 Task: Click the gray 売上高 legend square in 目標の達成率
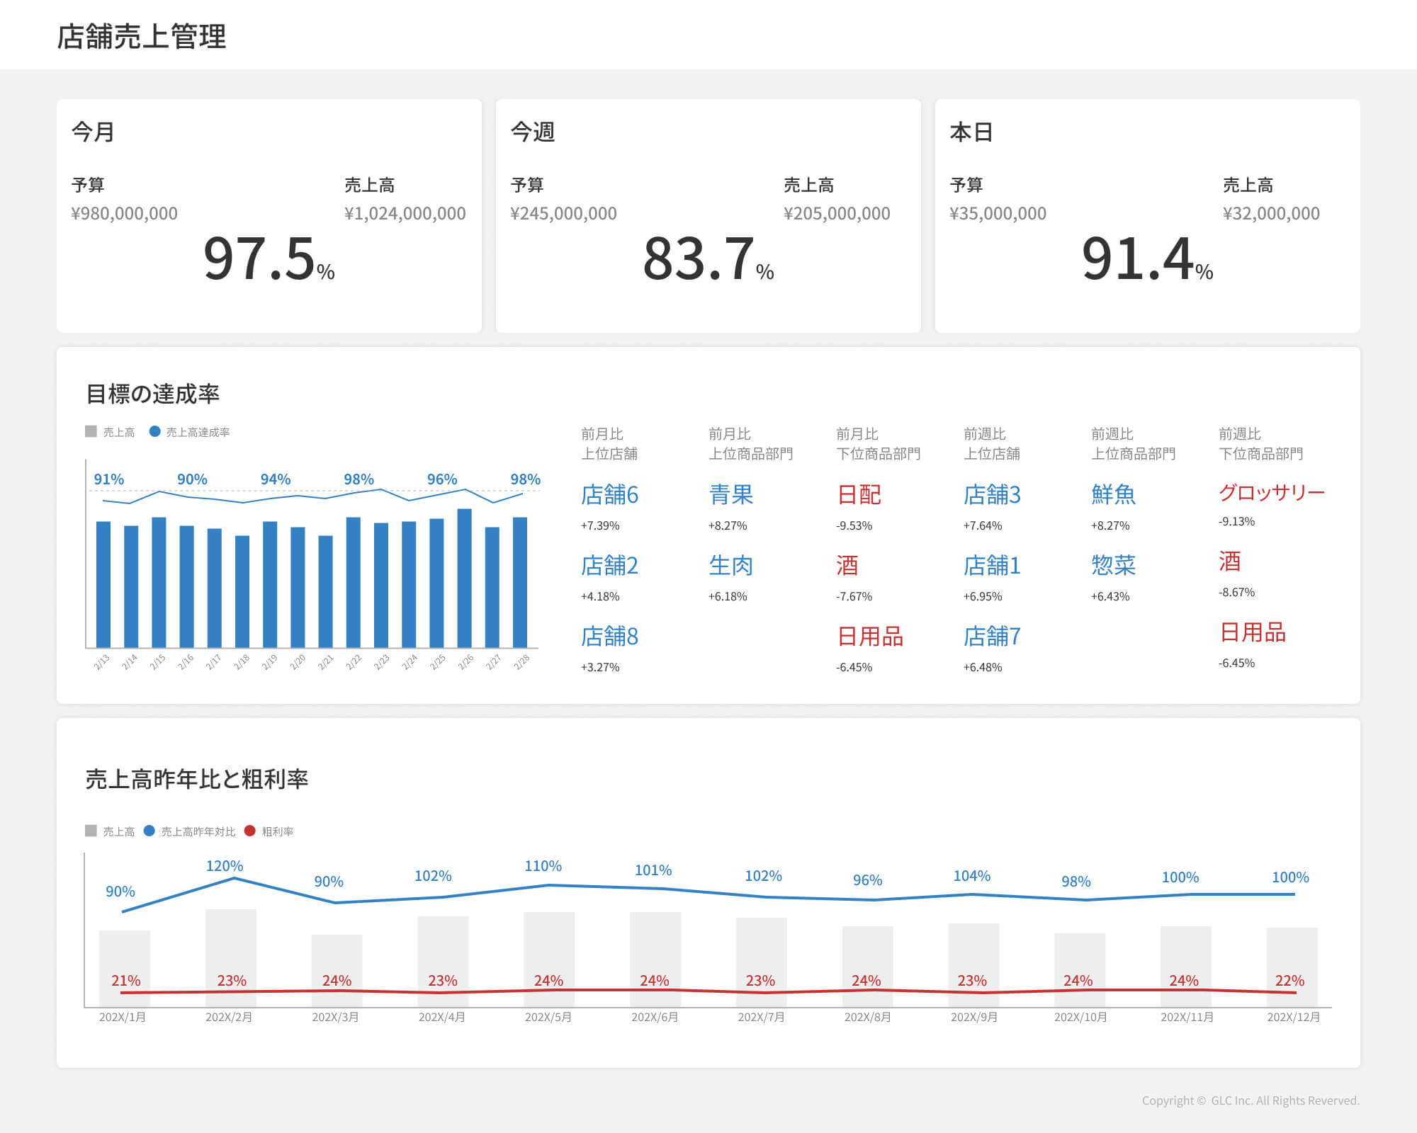[x=91, y=431]
